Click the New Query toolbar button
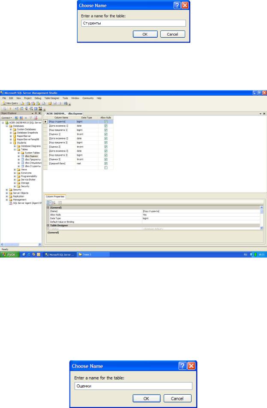This screenshot has width=267, height=408. tap(10, 103)
